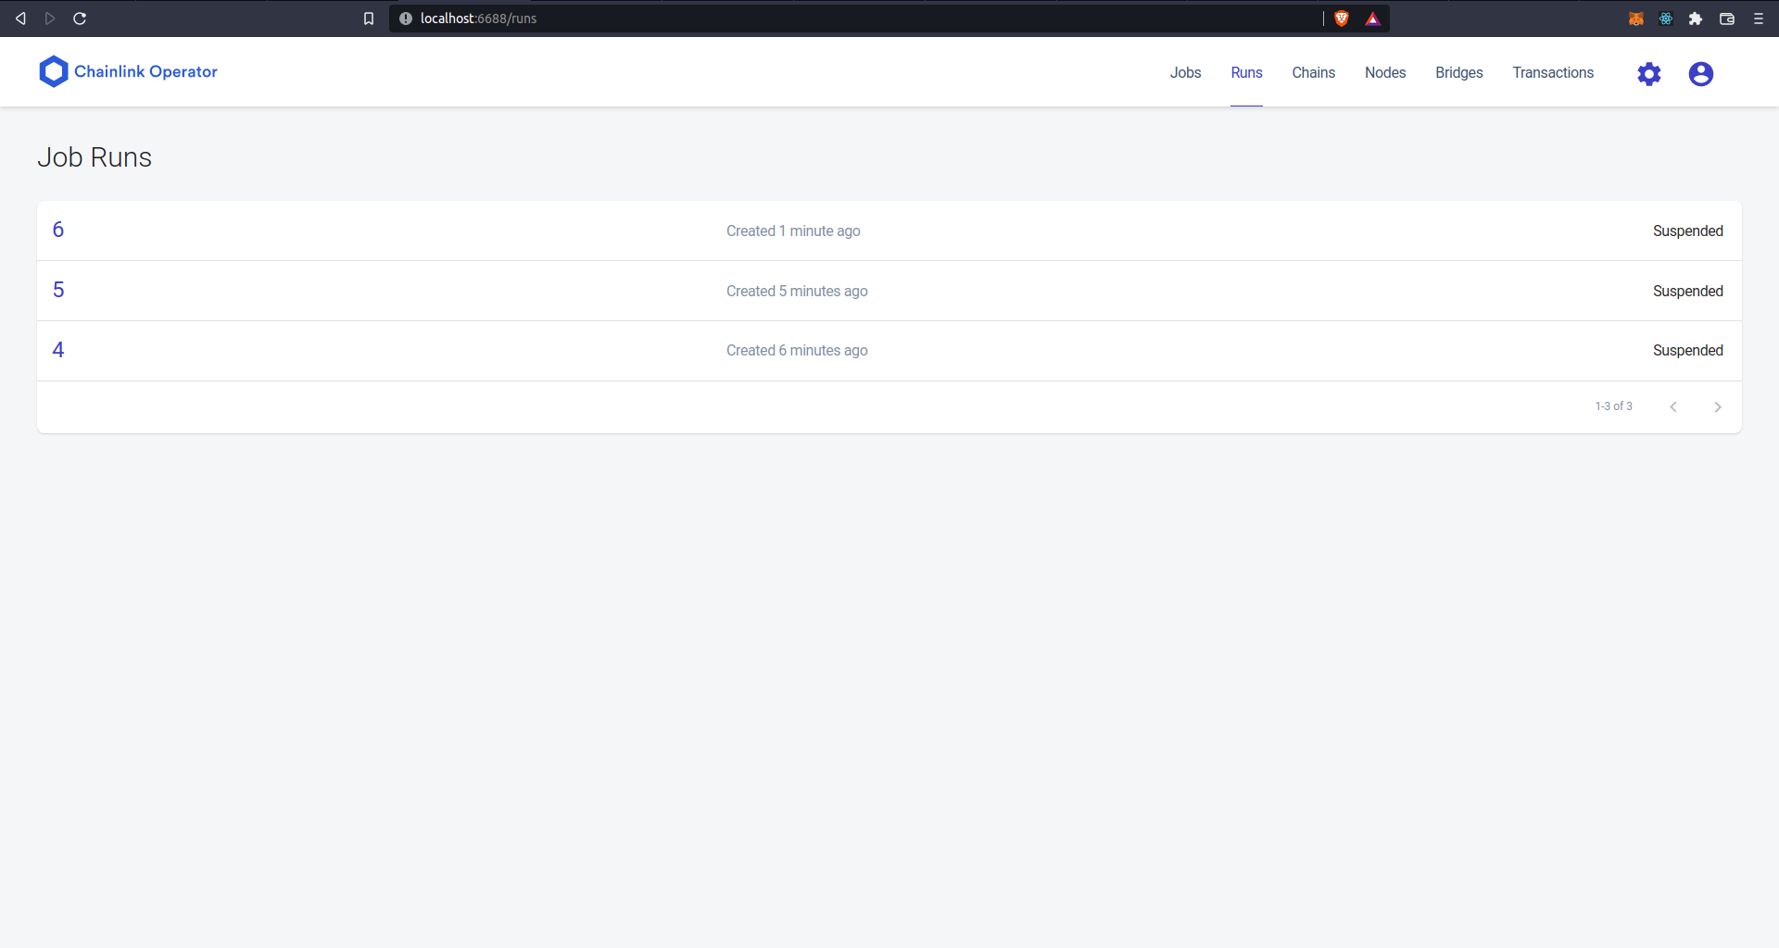The width and height of the screenshot is (1779, 948).
Task: Click Suspended status of run 5
Action: [x=1688, y=291]
